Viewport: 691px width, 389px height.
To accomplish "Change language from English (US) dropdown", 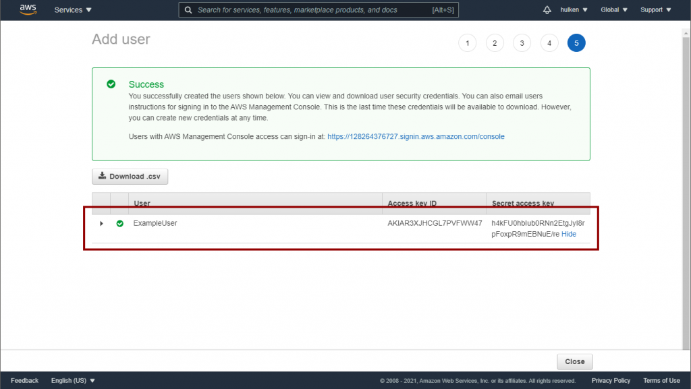I will click(x=73, y=380).
